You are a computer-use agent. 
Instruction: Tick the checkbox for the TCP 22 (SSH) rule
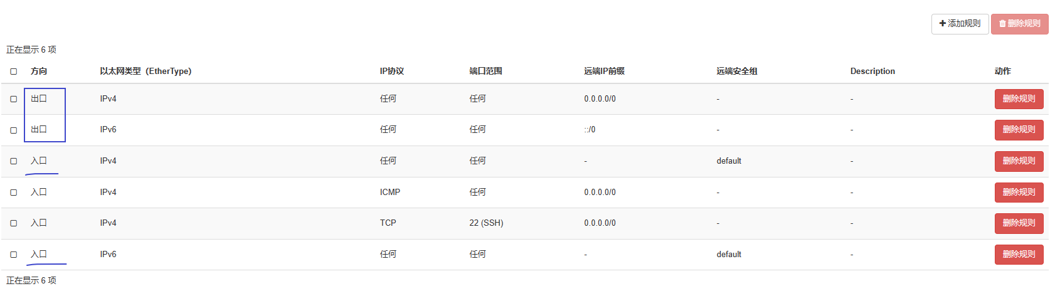[14, 223]
